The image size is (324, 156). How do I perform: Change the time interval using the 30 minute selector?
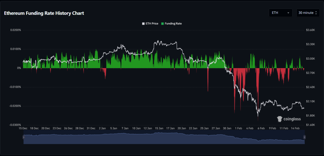click(x=308, y=13)
